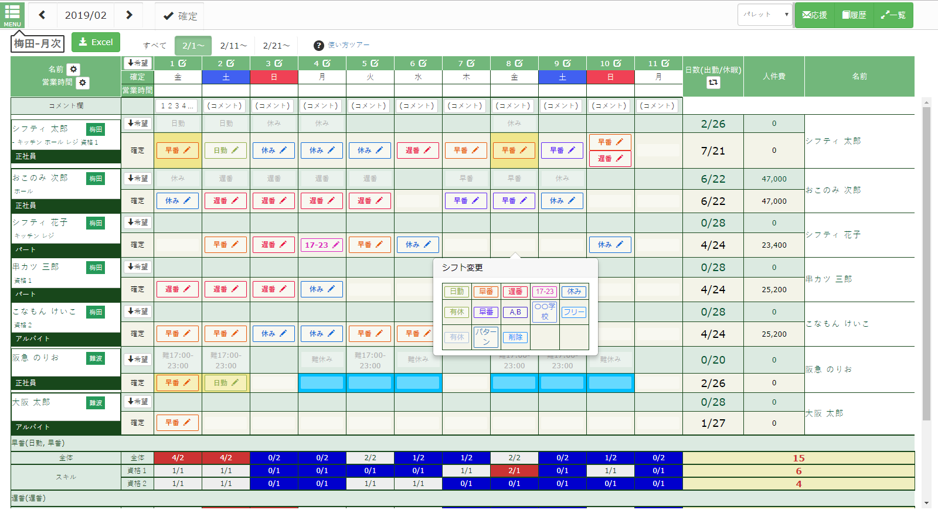Open the 使い方ツアー link
The height and width of the screenshot is (527, 938).
point(348,45)
